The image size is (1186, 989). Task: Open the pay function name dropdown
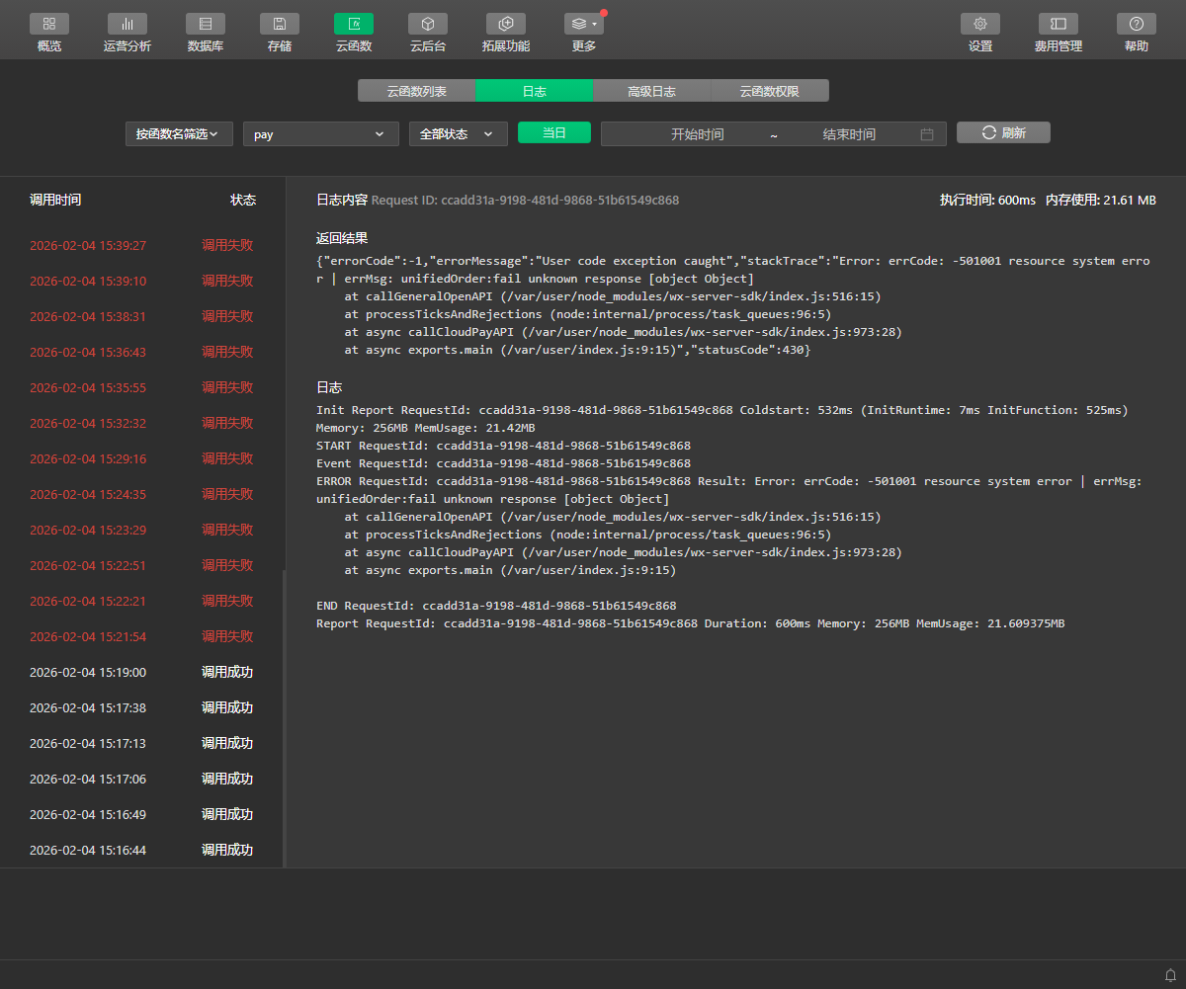click(x=320, y=133)
